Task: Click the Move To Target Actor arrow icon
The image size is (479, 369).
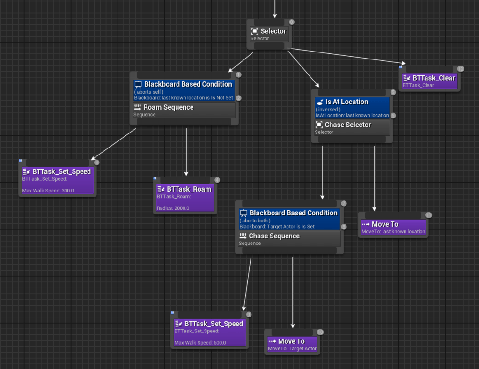Action: pyautogui.click(x=272, y=341)
